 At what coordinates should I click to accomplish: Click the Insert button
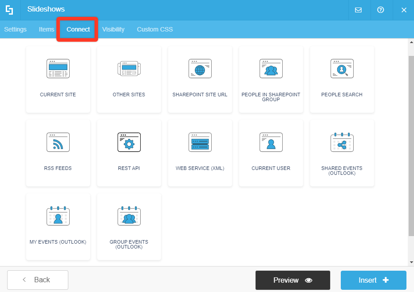click(373, 280)
